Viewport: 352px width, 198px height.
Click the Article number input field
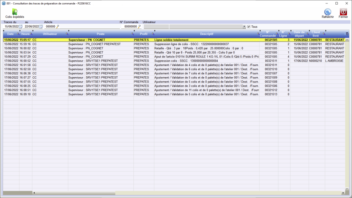[x=50, y=26]
